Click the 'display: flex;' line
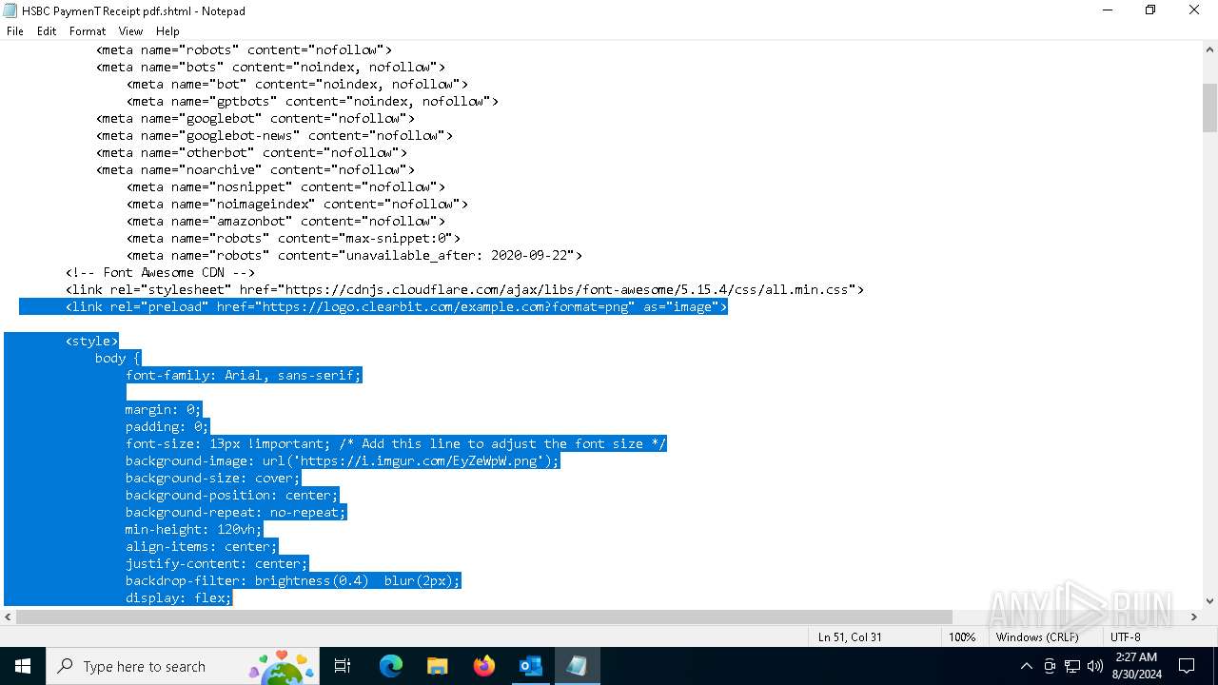 179,598
